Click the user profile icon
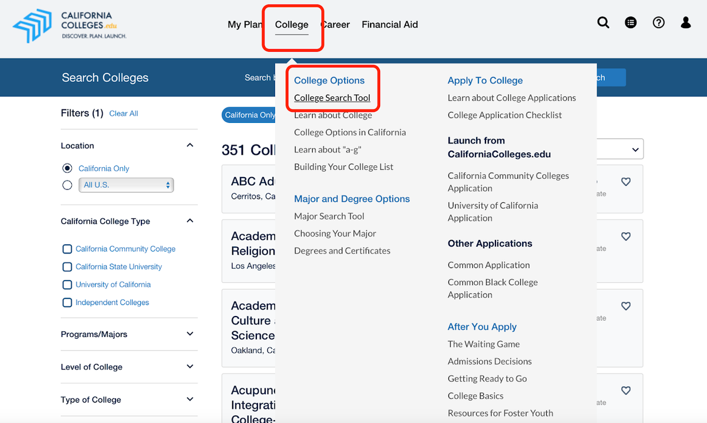 (685, 22)
